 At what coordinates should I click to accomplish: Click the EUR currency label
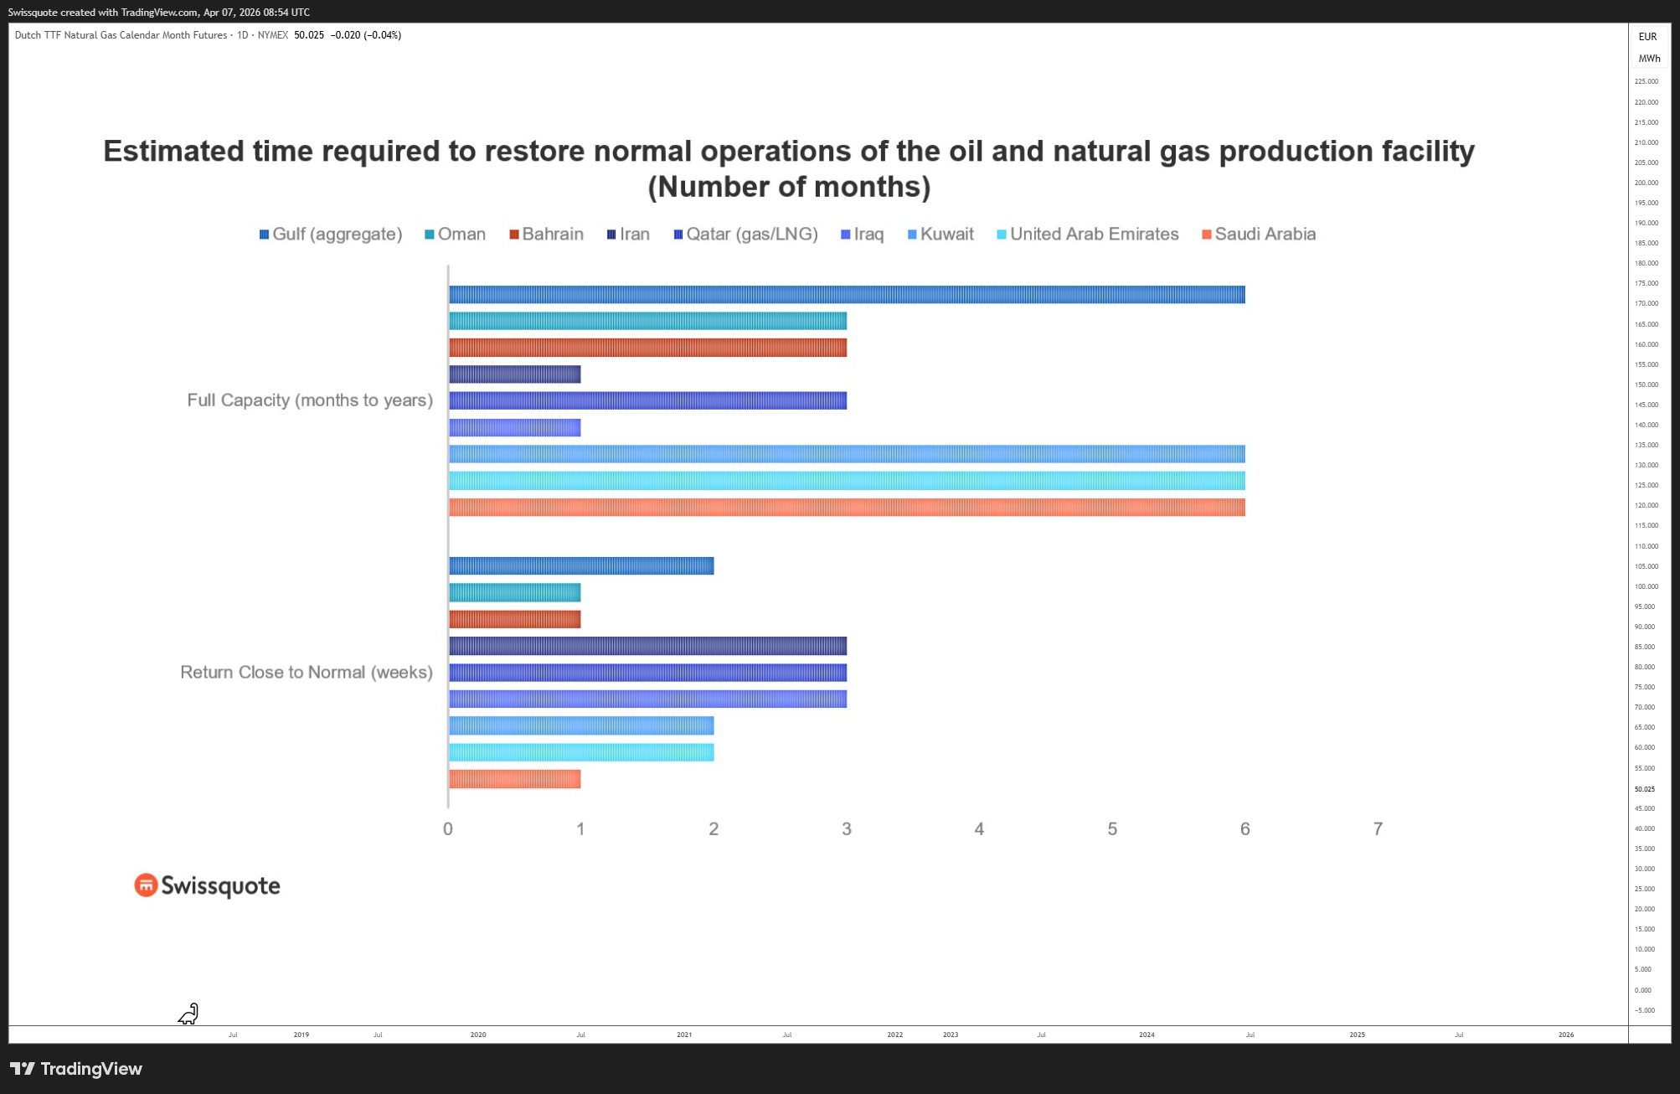pos(1647,36)
